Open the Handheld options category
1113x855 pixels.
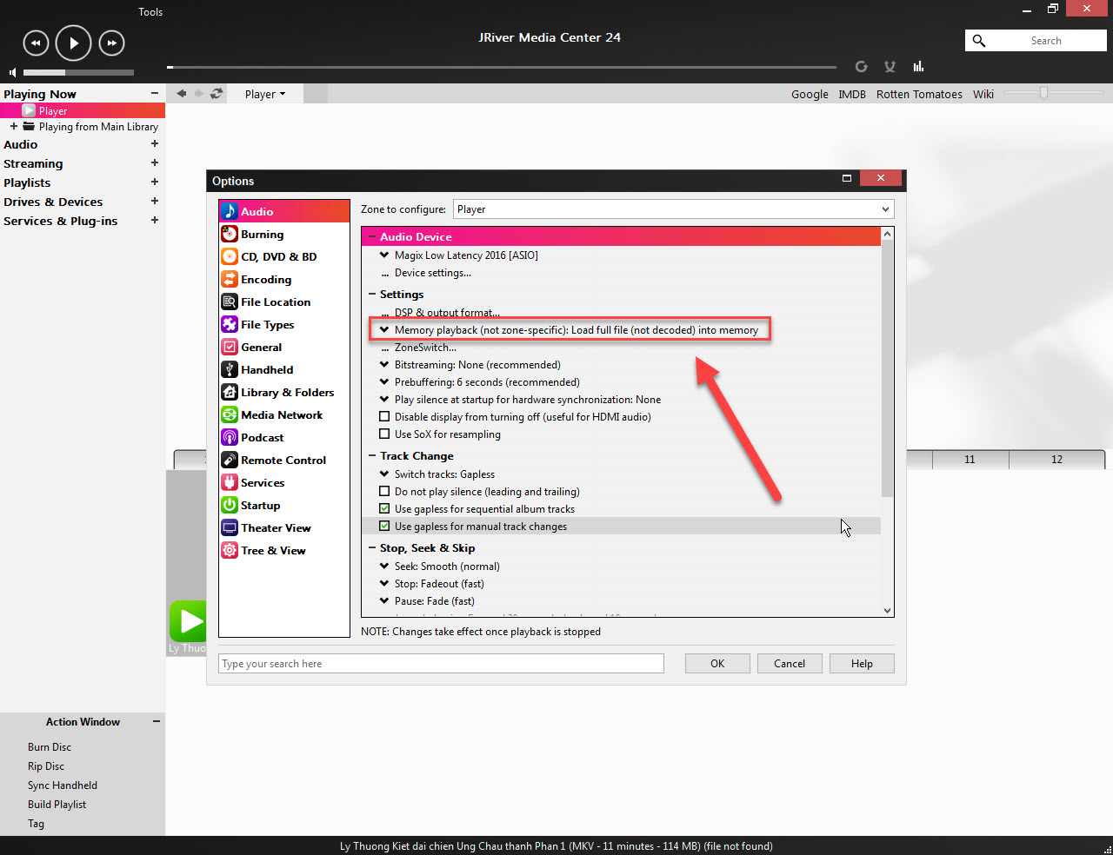tap(284, 369)
